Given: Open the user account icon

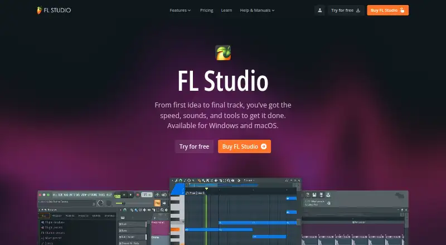Looking at the screenshot, I should point(319,10).
